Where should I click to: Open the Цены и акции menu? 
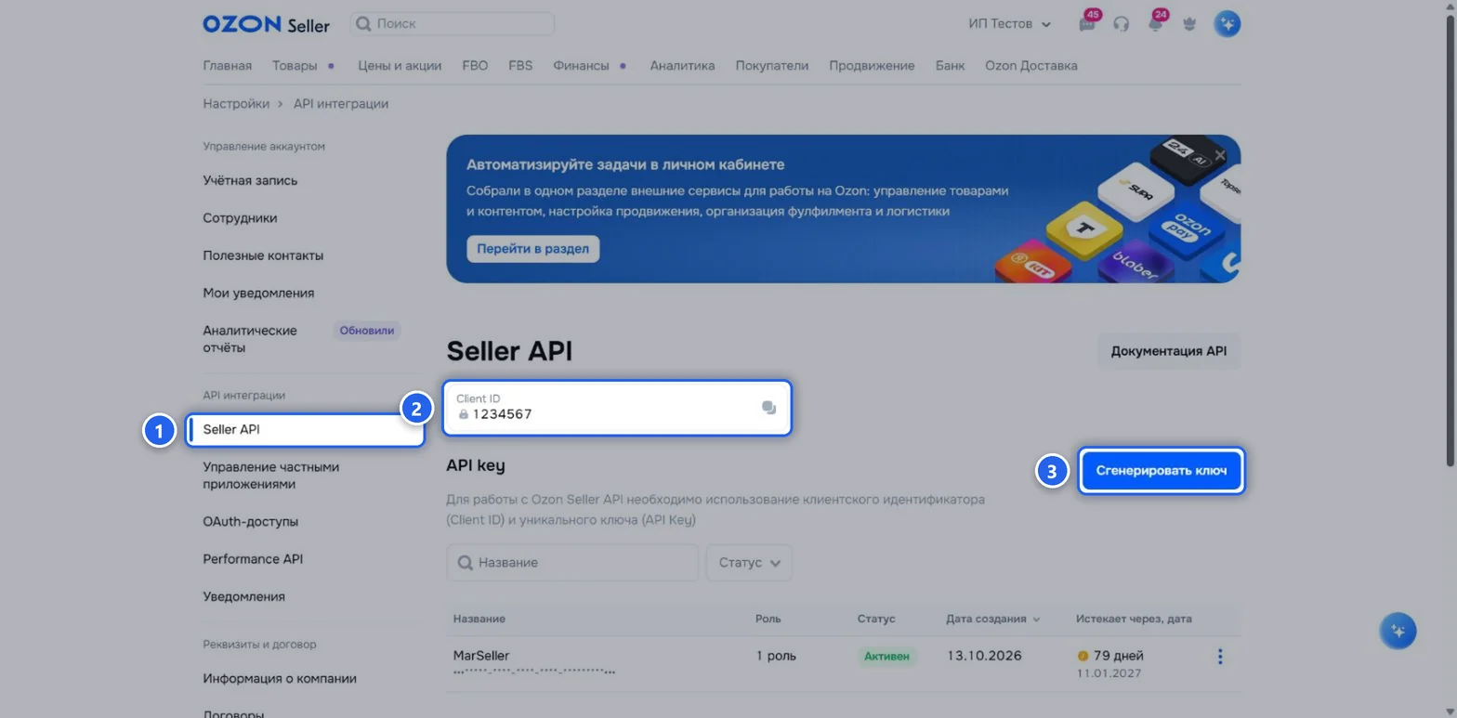[400, 66]
